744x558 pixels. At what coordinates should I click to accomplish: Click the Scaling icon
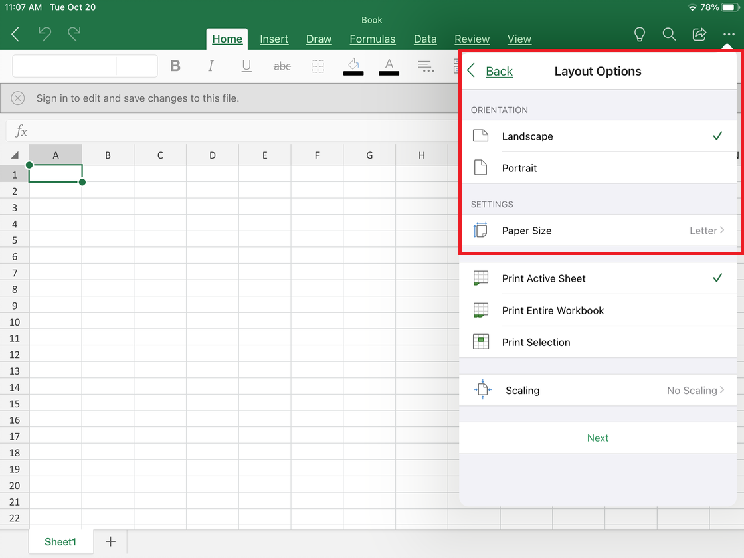point(482,389)
